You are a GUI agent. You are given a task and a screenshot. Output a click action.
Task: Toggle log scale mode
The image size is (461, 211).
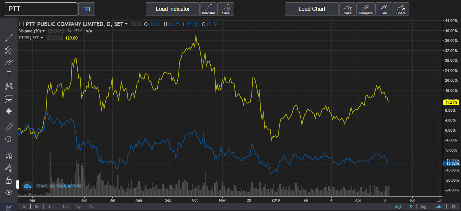423,207
